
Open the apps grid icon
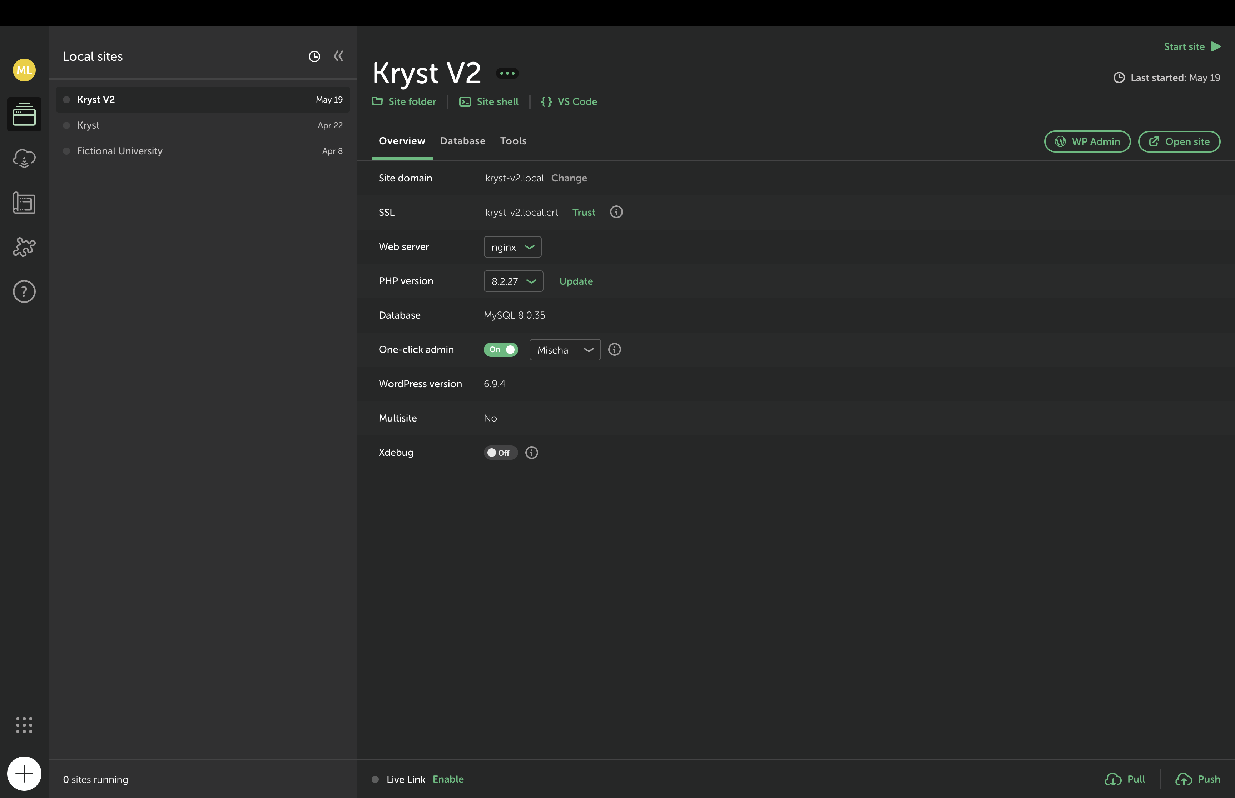pyautogui.click(x=24, y=725)
